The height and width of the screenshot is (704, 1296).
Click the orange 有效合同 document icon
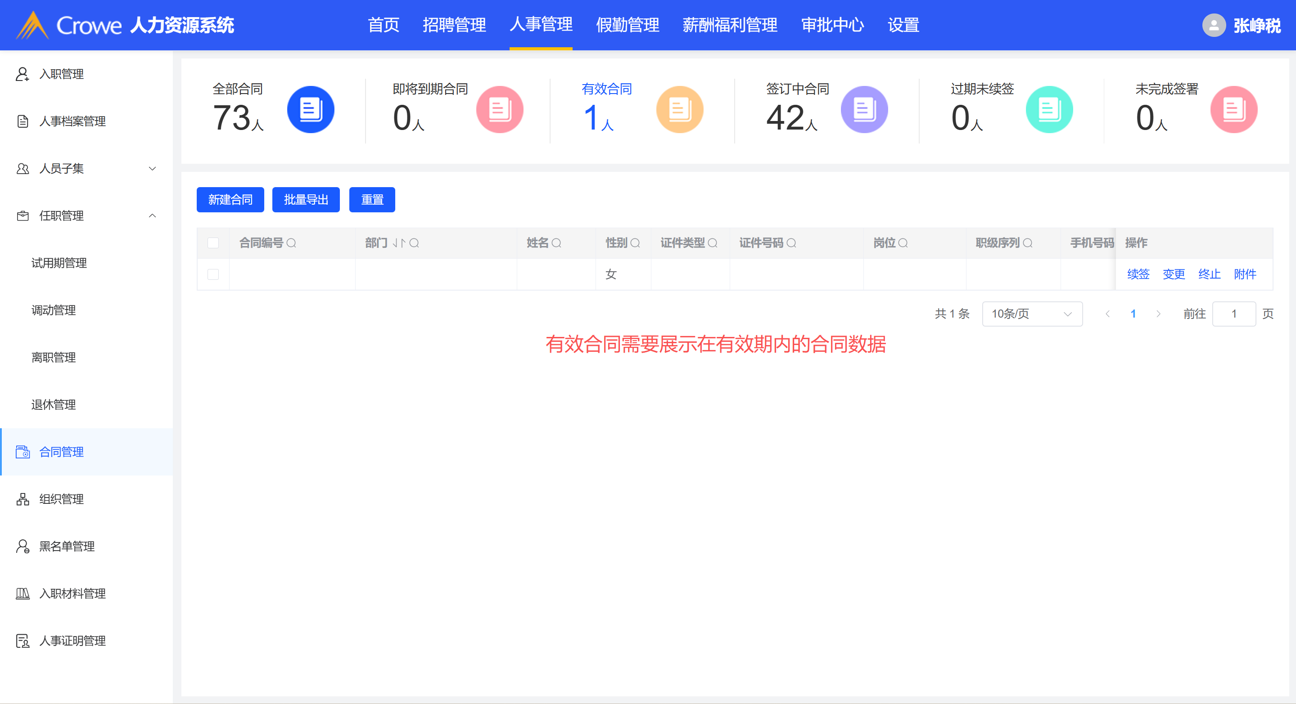pyautogui.click(x=679, y=110)
